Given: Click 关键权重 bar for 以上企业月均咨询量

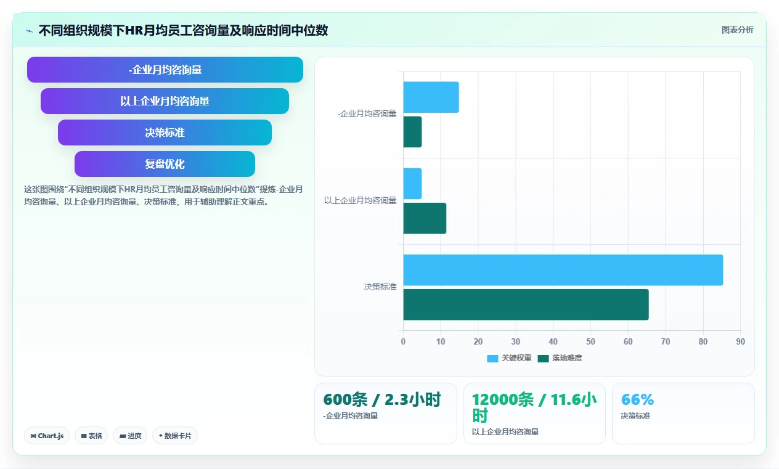Looking at the screenshot, I should (413, 184).
